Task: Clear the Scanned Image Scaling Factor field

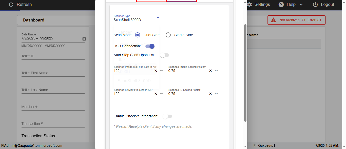Action: point(210,71)
